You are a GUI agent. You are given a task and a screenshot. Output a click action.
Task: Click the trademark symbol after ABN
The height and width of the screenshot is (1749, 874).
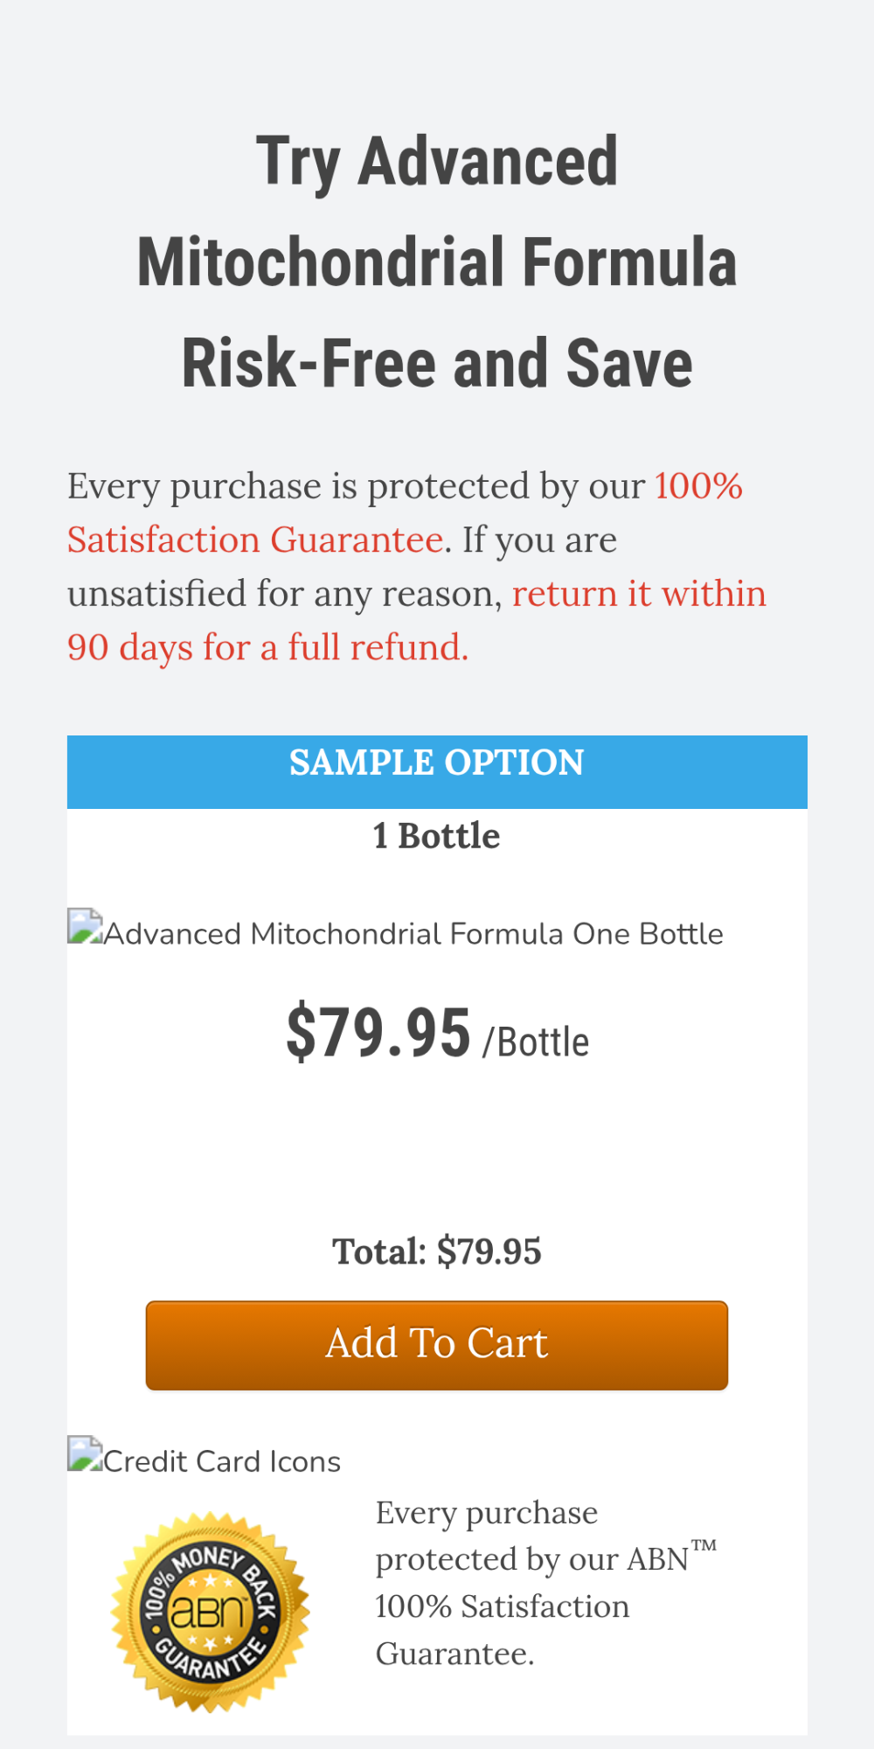pos(704,1546)
